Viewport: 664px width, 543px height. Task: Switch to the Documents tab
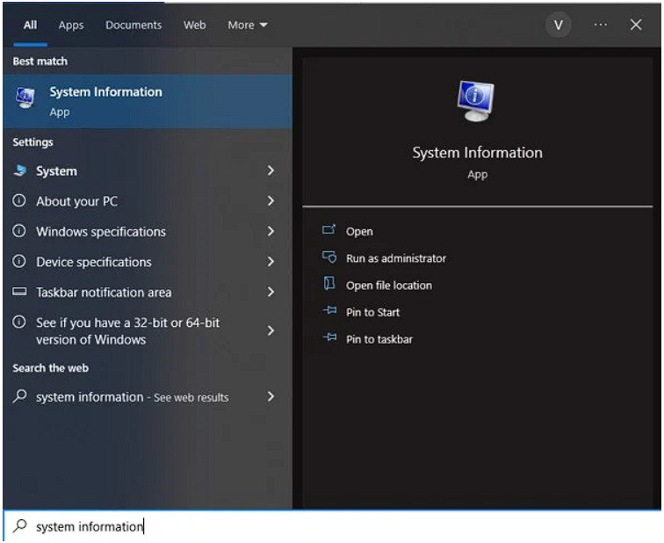pos(134,25)
